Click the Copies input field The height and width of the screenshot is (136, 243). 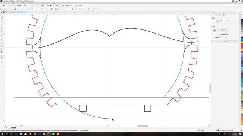pyautogui.click(x=222, y=37)
